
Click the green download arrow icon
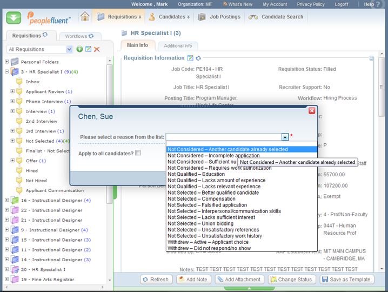15,17
